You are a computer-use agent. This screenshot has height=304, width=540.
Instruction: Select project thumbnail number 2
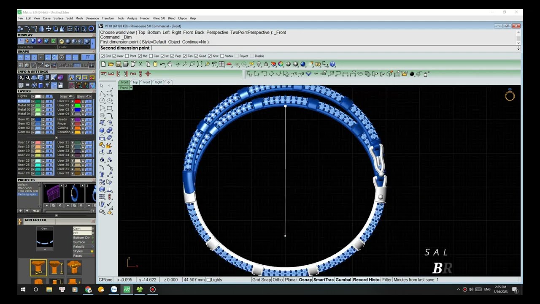point(75,193)
